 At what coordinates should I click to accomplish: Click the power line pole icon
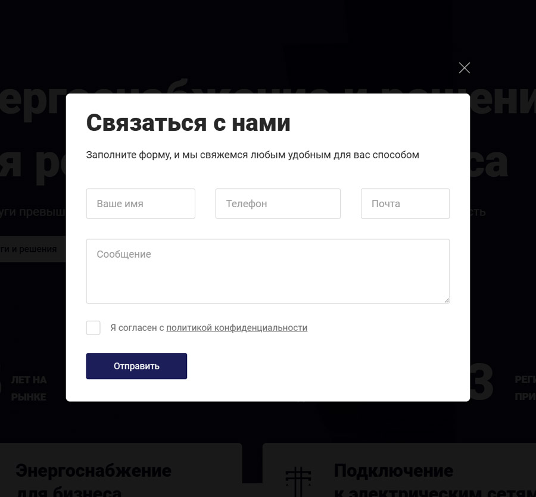point(298,480)
